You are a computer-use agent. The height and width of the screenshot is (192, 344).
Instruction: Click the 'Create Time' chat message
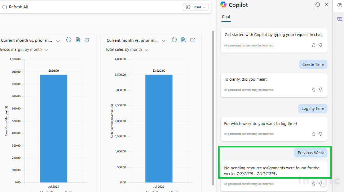tap(313, 64)
